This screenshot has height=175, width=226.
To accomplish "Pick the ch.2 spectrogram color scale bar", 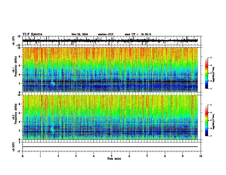I will tap(207, 120).
